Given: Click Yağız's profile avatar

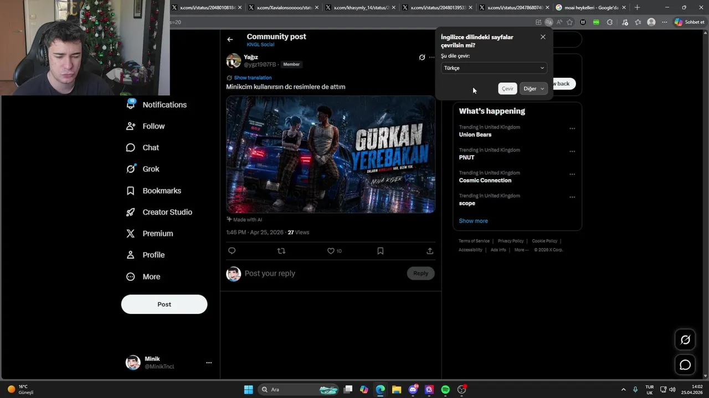Looking at the screenshot, I should 233,60.
